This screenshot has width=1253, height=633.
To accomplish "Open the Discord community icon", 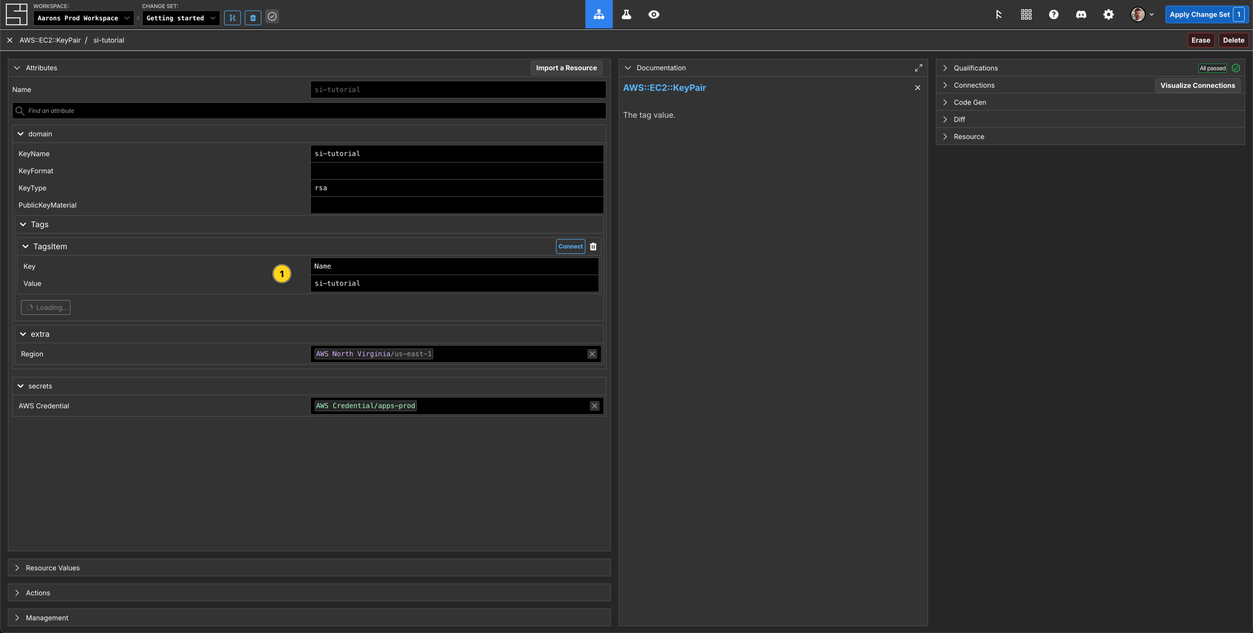I will pos(1081,15).
